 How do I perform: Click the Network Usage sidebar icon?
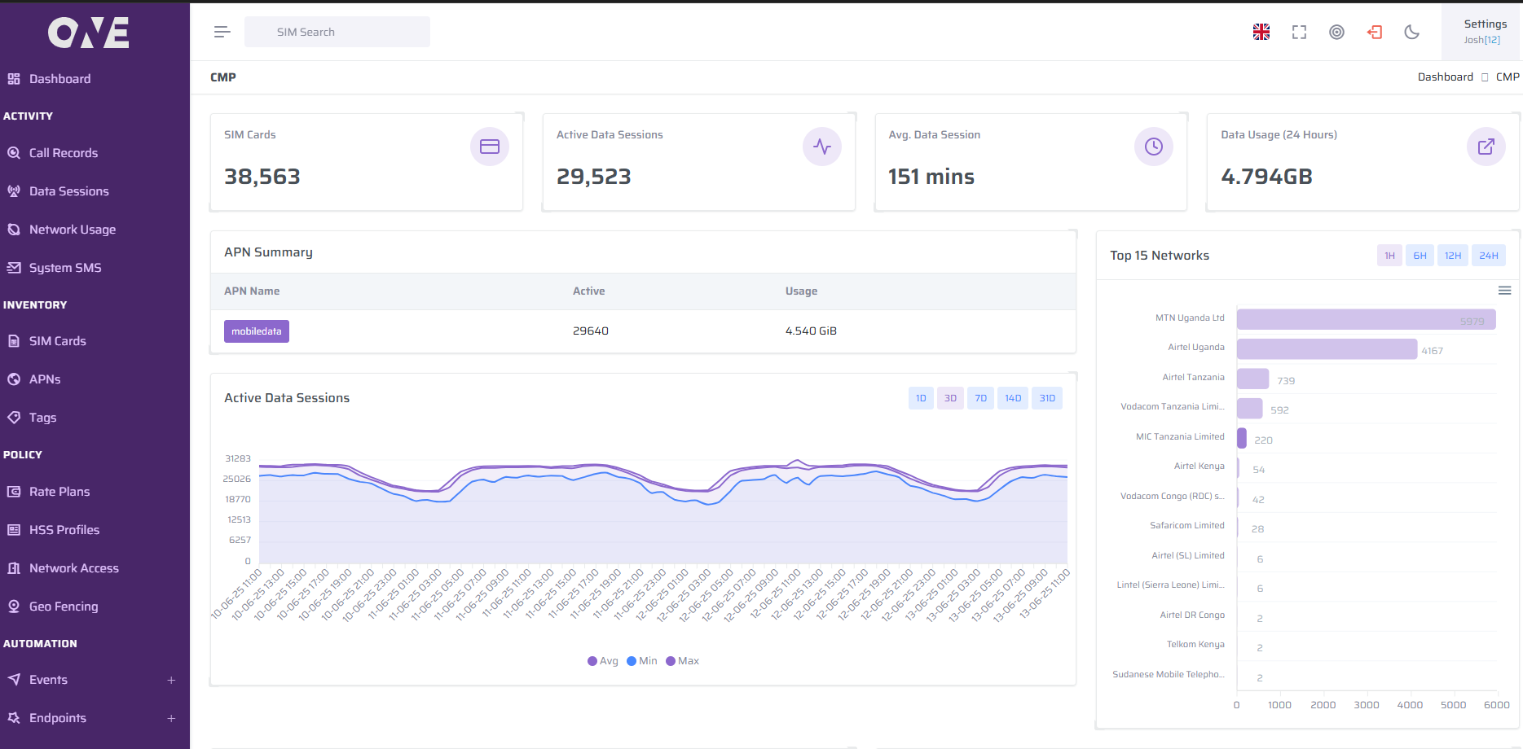(x=14, y=230)
